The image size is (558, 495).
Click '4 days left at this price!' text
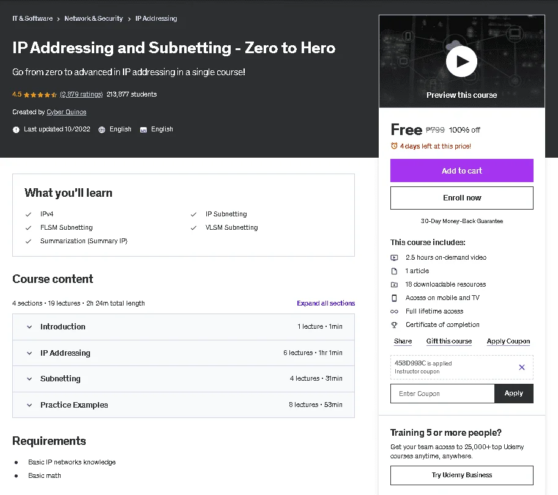coord(435,146)
